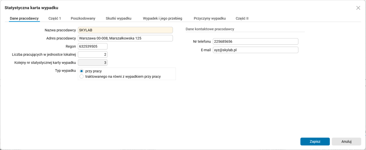Focus the Nr telefonu field

255,41
